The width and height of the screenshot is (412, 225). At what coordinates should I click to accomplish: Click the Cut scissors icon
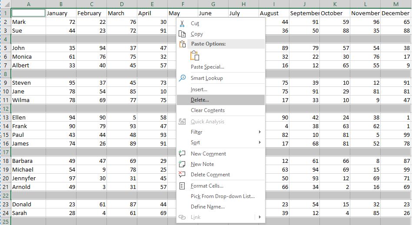182,23
